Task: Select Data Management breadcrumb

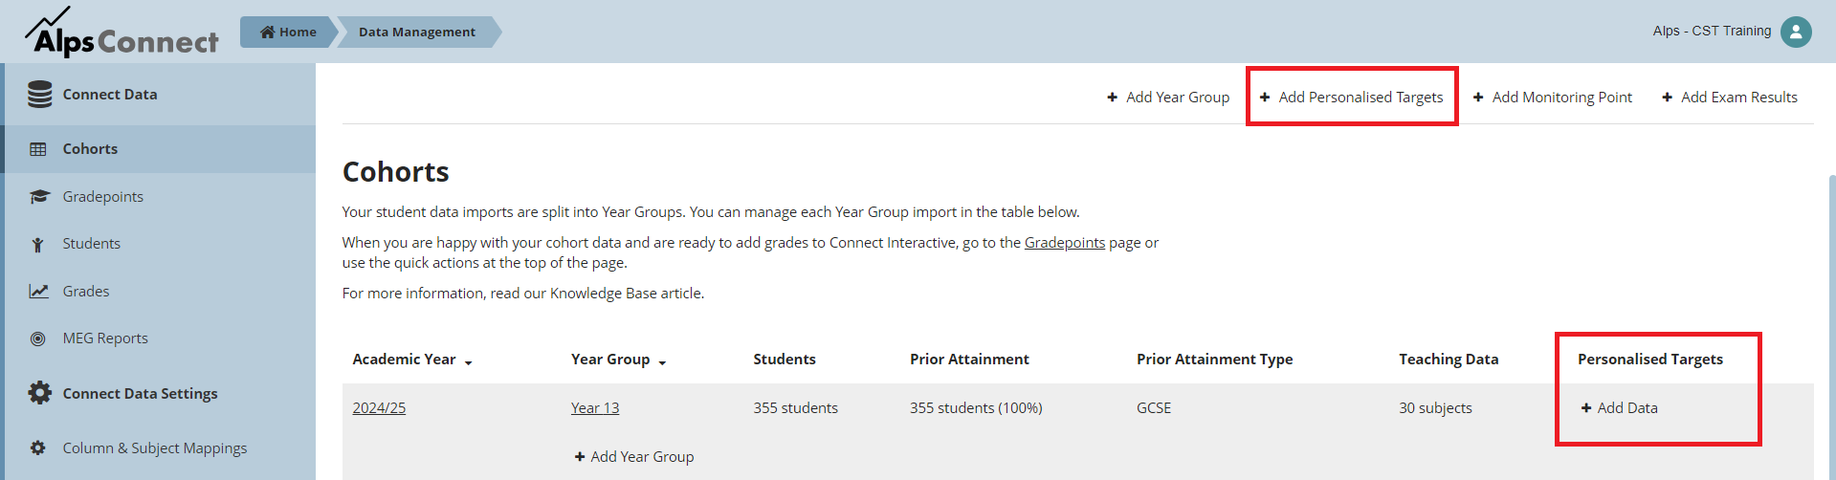Action: point(417,32)
